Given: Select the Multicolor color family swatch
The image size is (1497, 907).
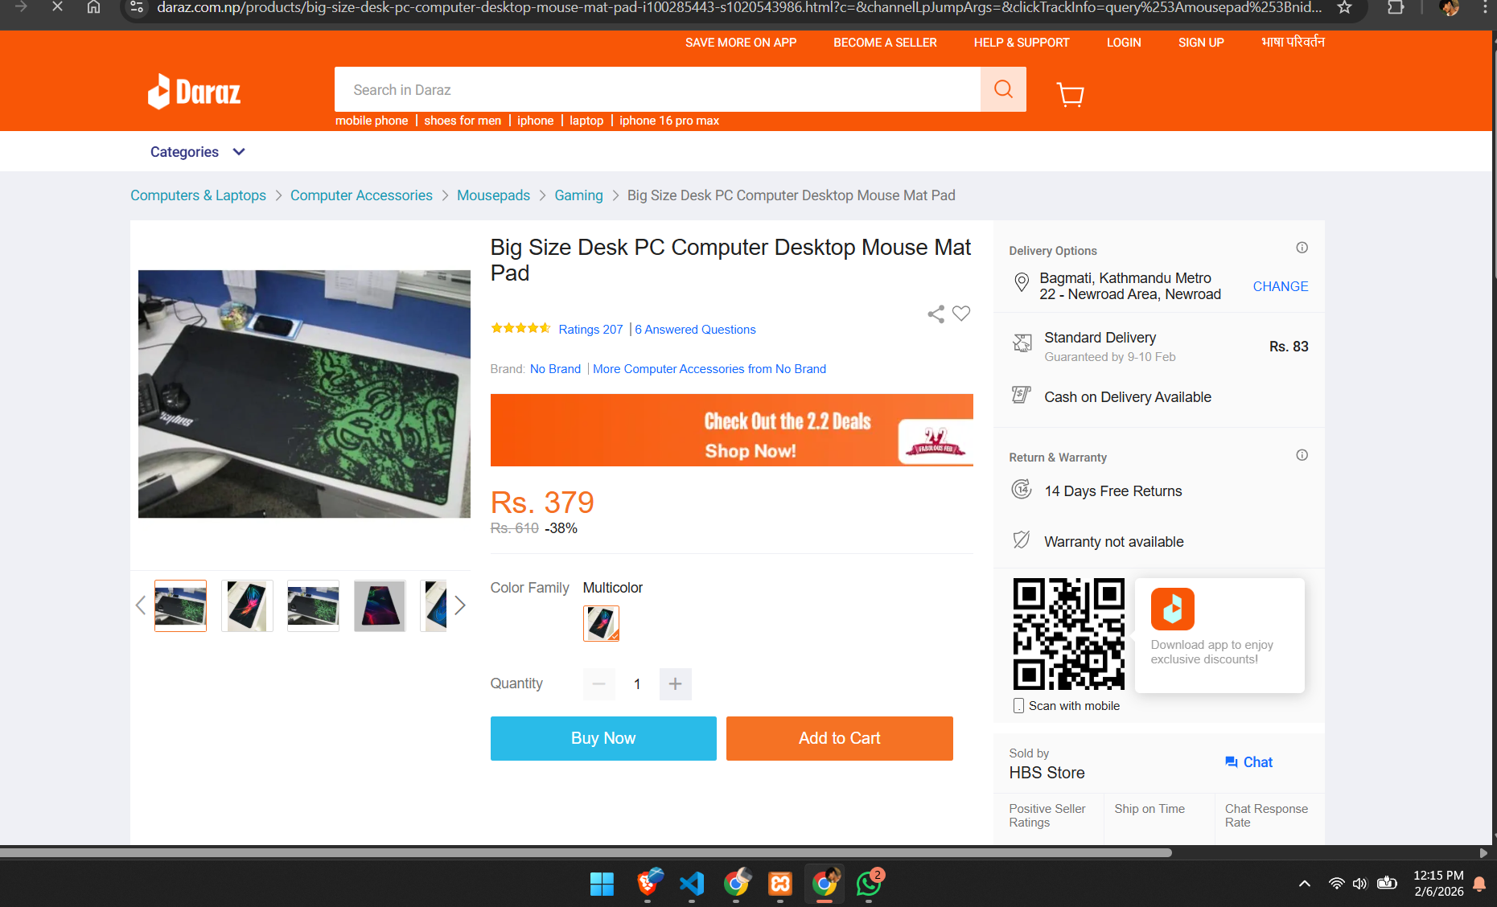Looking at the screenshot, I should (x=601, y=623).
